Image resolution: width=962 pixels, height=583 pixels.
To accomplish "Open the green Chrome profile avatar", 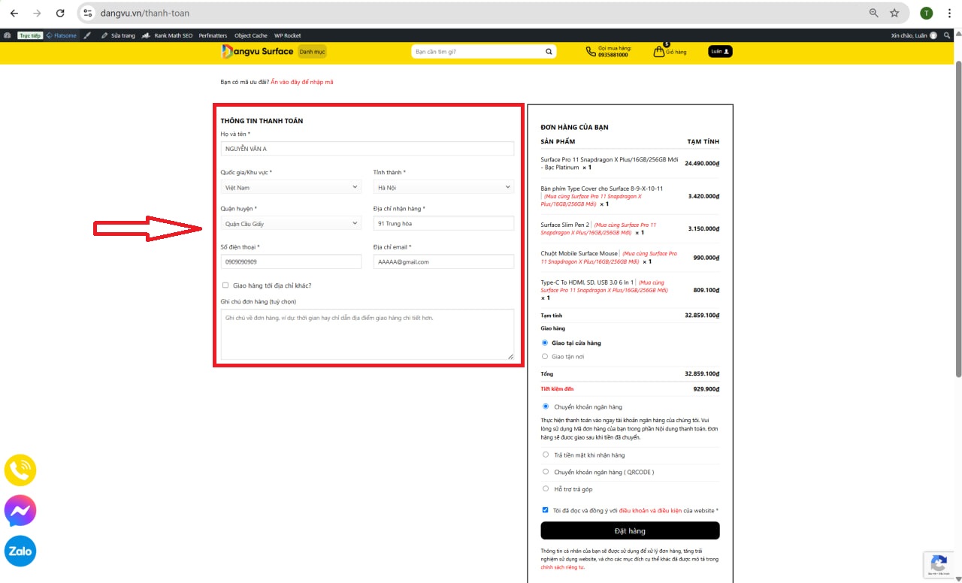I will tap(926, 13).
